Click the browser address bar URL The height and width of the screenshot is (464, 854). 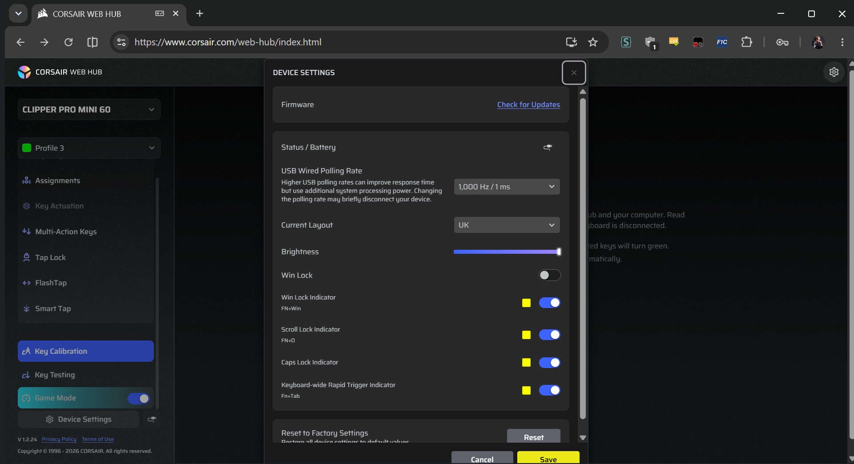tap(228, 42)
